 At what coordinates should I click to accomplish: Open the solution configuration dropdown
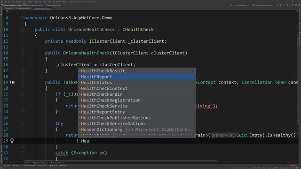[242, 5]
